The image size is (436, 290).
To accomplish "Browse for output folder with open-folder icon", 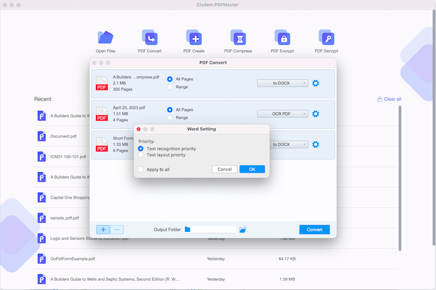I will click(x=243, y=230).
